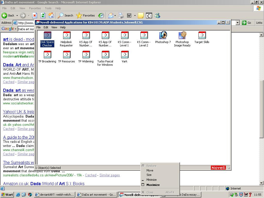Click the Messenger people icon in IE toolbar

[158, 16]
